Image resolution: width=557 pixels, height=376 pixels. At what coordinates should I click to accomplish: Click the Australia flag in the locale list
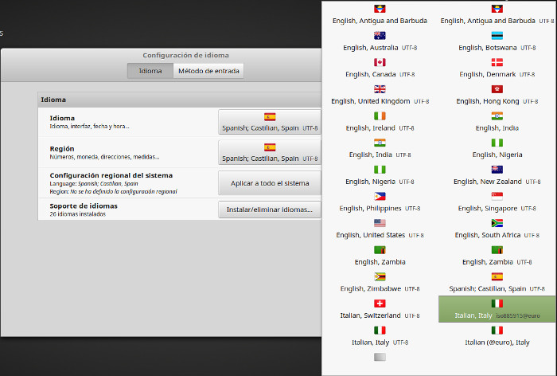(x=380, y=36)
